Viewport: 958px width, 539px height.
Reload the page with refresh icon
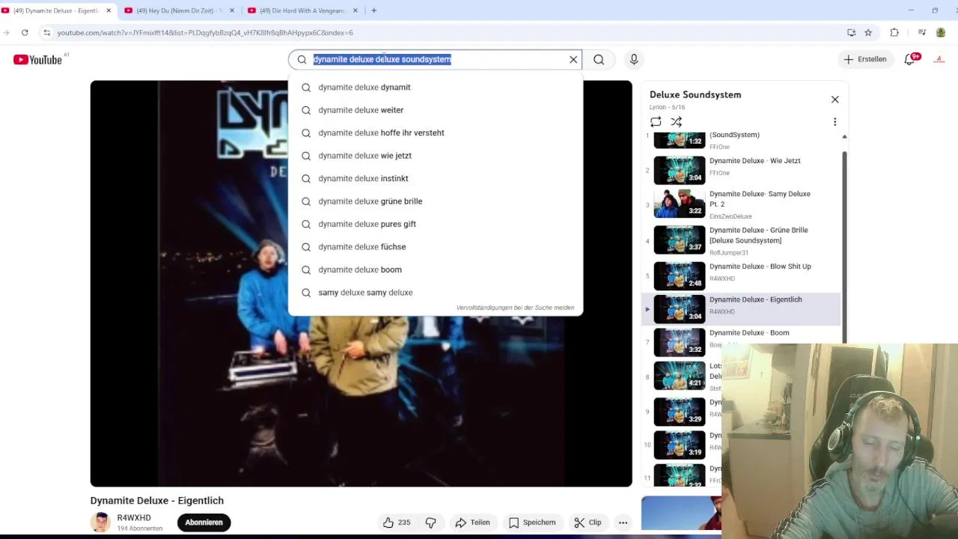tap(25, 33)
